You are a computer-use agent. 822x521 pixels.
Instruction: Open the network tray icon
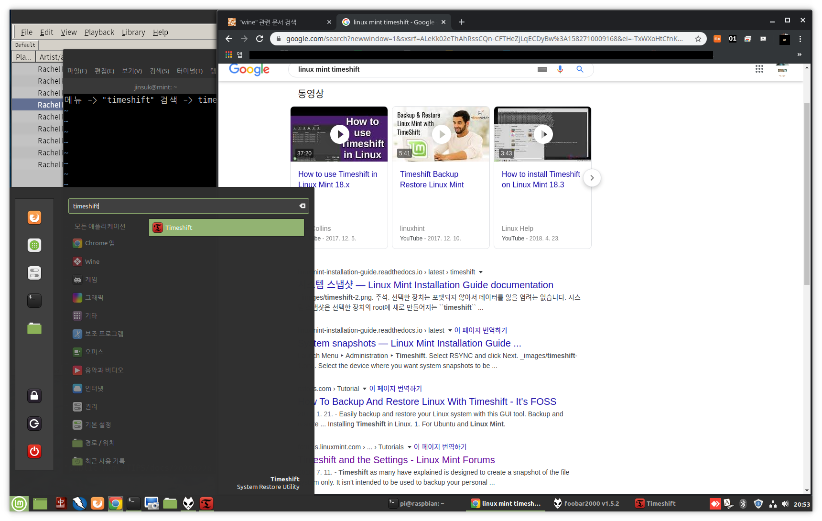click(773, 504)
